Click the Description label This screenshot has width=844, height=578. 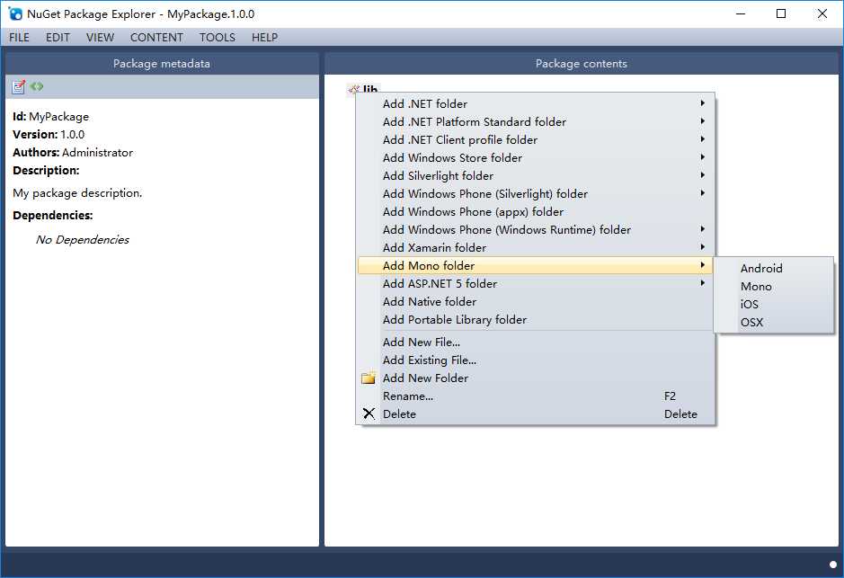(x=46, y=171)
